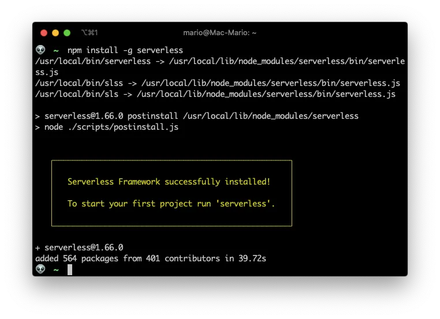The height and width of the screenshot is (319, 440).
Task: Click the ⌥⌘1 shortcut indicator in title bar
Action: pos(90,33)
